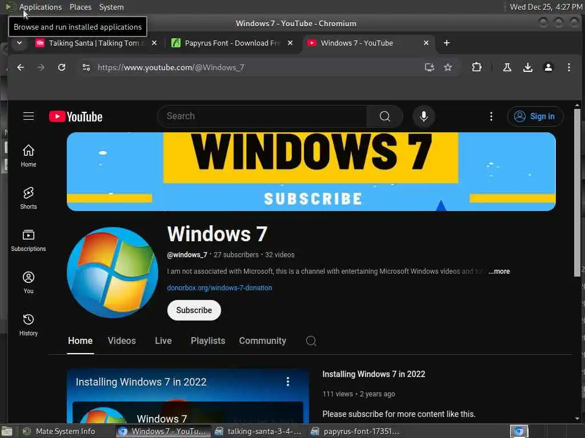Open the Places menu
This screenshot has width=585, height=438.
point(80,7)
